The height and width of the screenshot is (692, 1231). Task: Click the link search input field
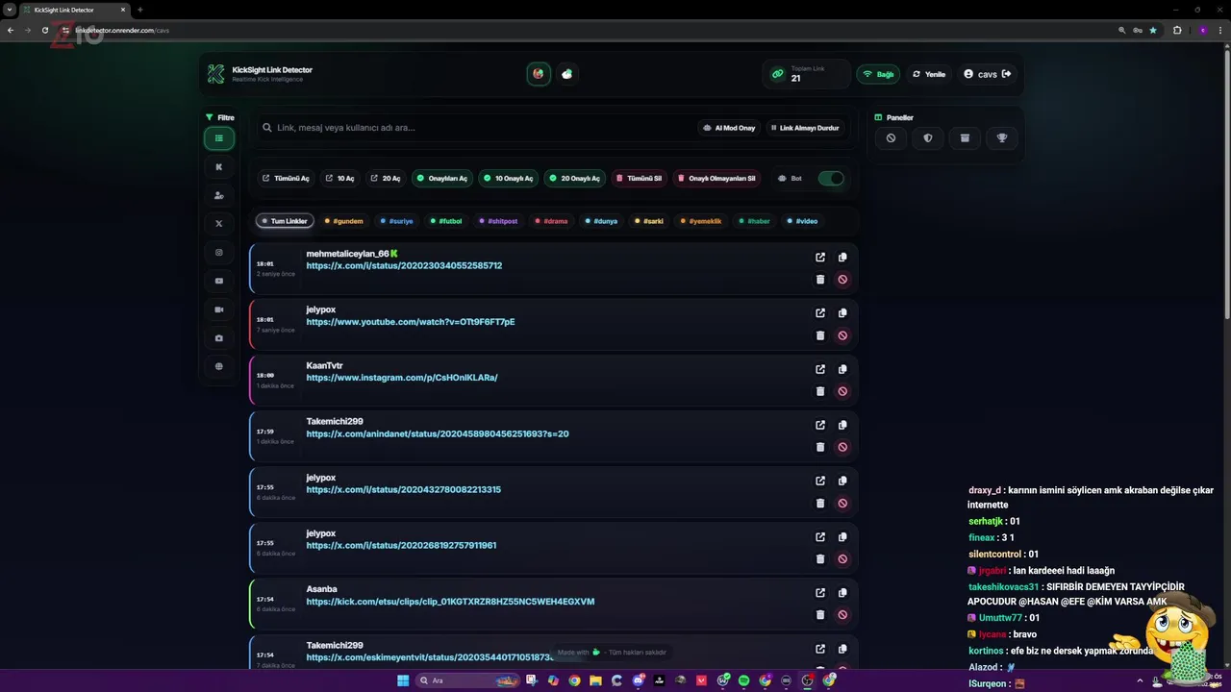(476, 128)
